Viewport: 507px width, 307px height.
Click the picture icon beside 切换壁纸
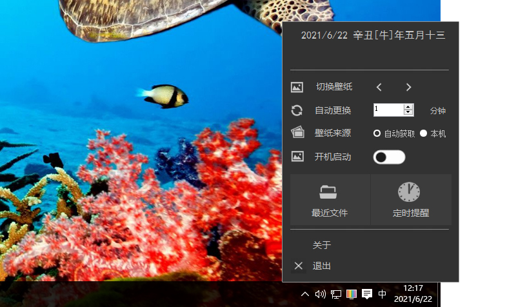tap(297, 87)
